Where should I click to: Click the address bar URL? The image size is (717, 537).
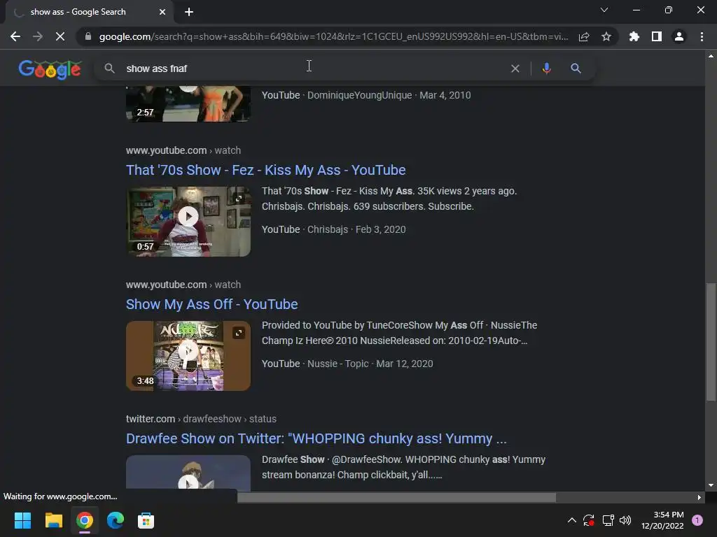tap(334, 36)
